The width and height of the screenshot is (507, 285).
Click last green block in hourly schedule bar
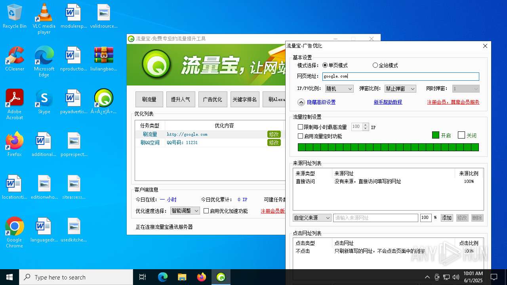pos(475,147)
